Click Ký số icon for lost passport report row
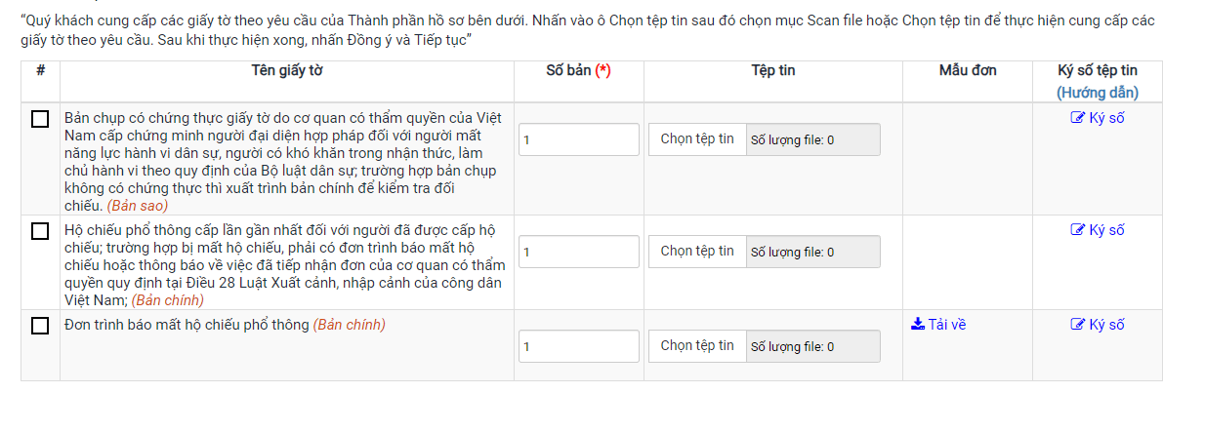This screenshot has height=432, width=1205. [x=1078, y=326]
